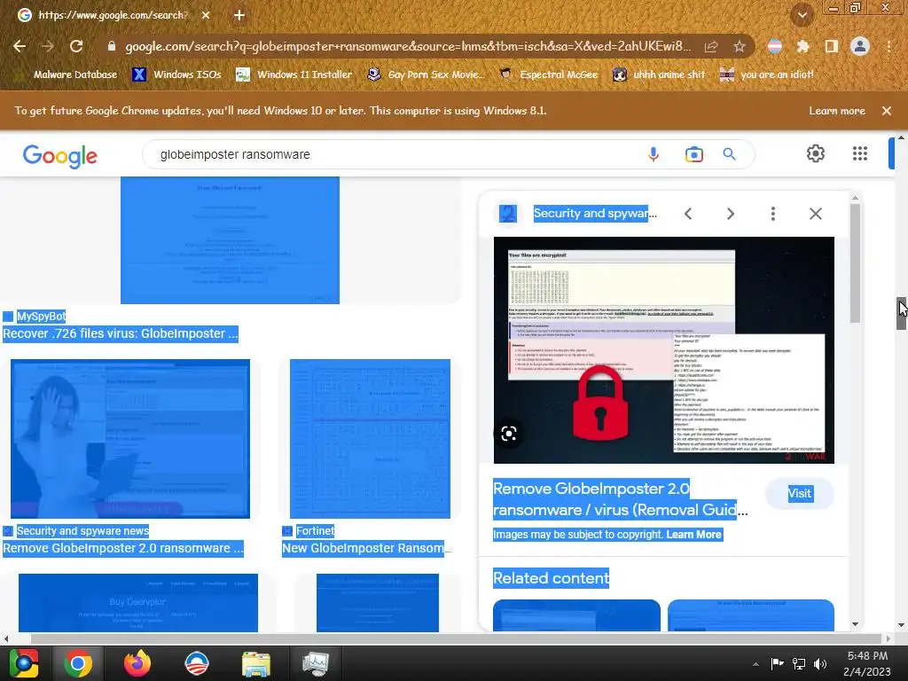Viewport: 908px width, 681px height.
Task: Open the Espectral McGee bookmark
Action: [548, 74]
